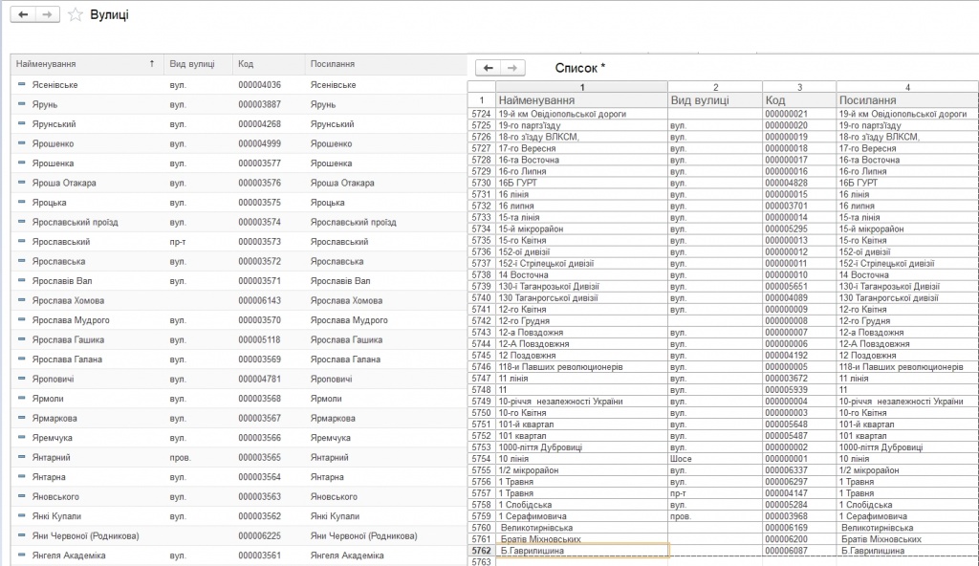Click the item icon beside Янтарний

point(22,458)
